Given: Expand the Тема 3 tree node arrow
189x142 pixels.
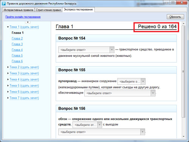Looking at the screenshot, I should coord(8,73).
